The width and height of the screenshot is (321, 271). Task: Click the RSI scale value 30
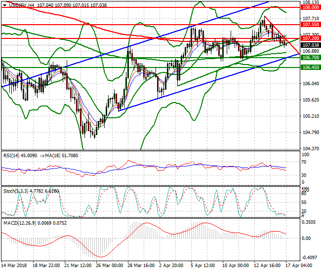coord(304,175)
